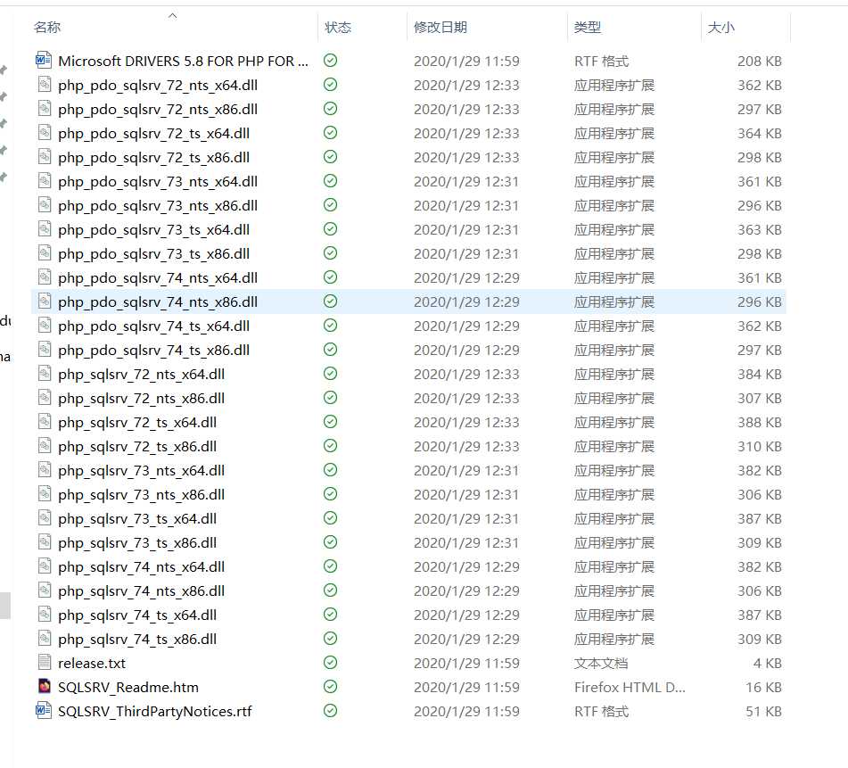Screen dimensions: 848x768
Task: Click sync status checkmark for php_pdo_sqlsrv_74_ts_x86.dll
Action: coord(331,350)
